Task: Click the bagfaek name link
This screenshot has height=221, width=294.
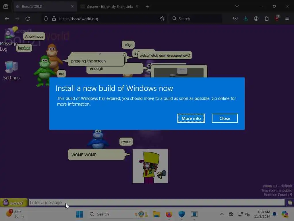Action: coord(24,48)
